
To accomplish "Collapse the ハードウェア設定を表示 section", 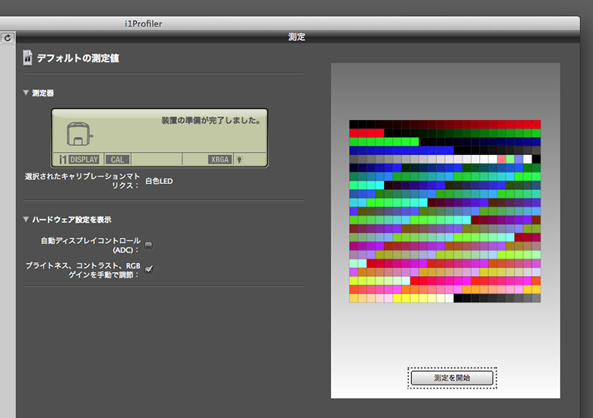I will [x=27, y=220].
